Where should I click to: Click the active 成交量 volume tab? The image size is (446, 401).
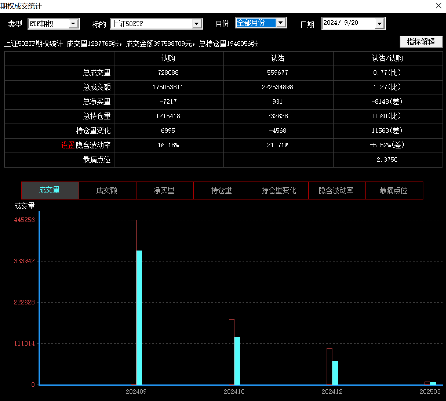[x=50, y=190]
